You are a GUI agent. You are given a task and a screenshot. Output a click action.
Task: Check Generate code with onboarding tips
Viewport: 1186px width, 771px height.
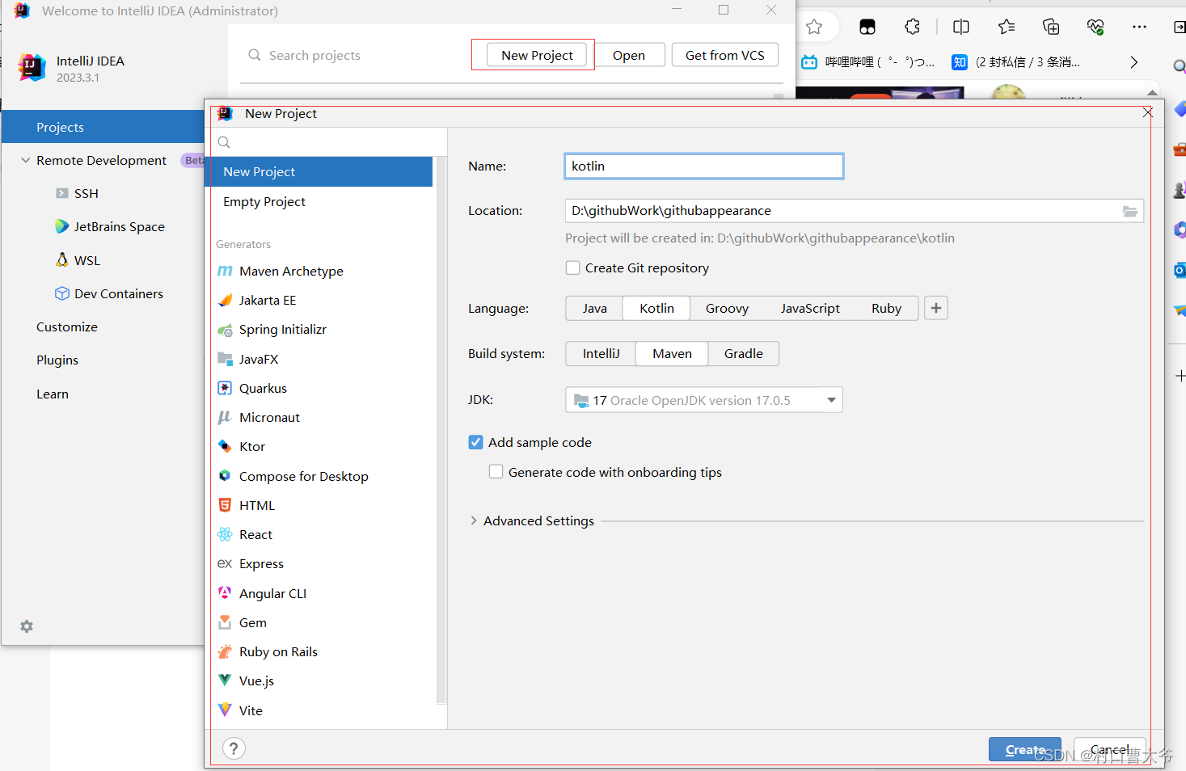coord(496,472)
